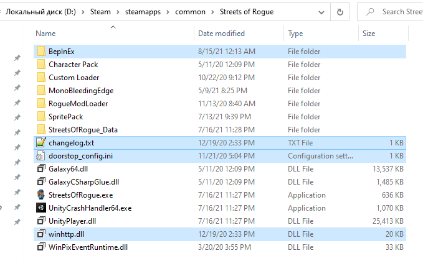The height and width of the screenshot is (261, 423).
Task: Click the changelog.txt notepad icon
Action: 41,142
